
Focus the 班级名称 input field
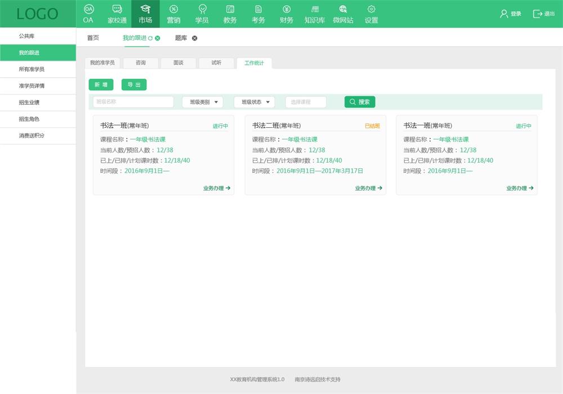coord(133,102)
